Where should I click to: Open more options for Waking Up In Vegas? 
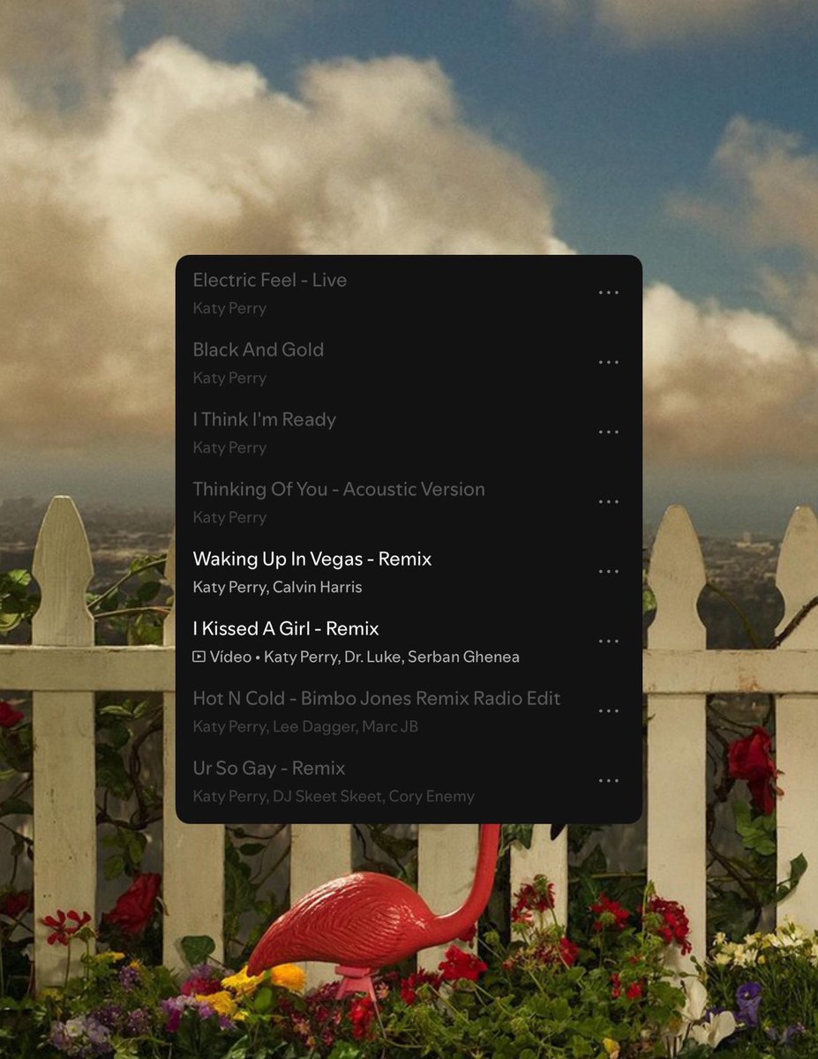[x=608, y=572]
